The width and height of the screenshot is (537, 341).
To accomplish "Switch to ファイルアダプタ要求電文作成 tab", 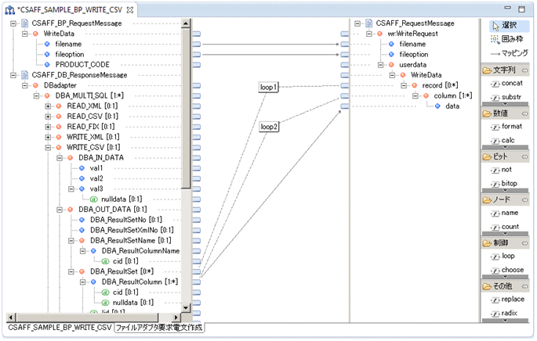I will pyautogui.click(x=159, y=328).
